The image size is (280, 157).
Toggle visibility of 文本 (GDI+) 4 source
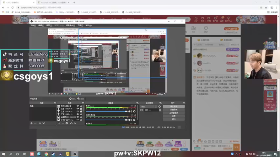coord(78,111)
